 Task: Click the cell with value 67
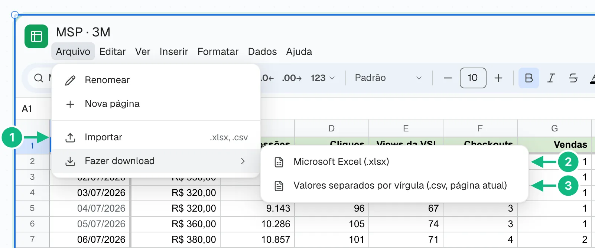pos(406,208)
